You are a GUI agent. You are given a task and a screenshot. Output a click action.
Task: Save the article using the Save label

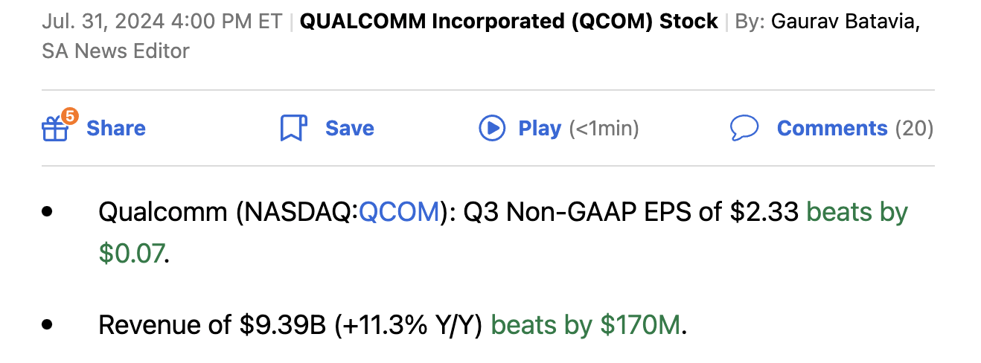350,128
